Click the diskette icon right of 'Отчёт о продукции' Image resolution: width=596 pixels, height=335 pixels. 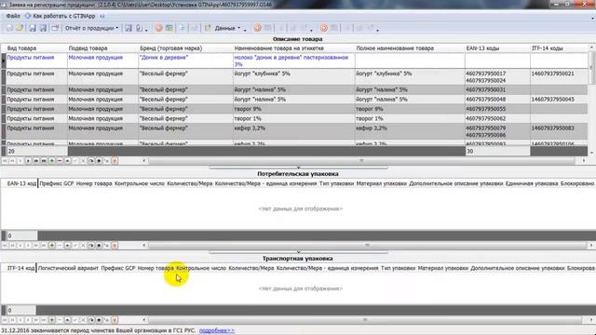tap(129, 28)
